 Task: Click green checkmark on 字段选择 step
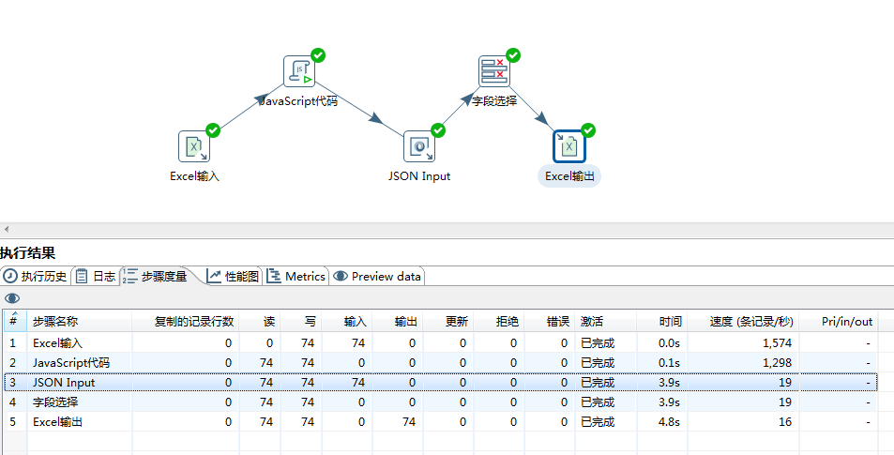click(x=513, y=55)
